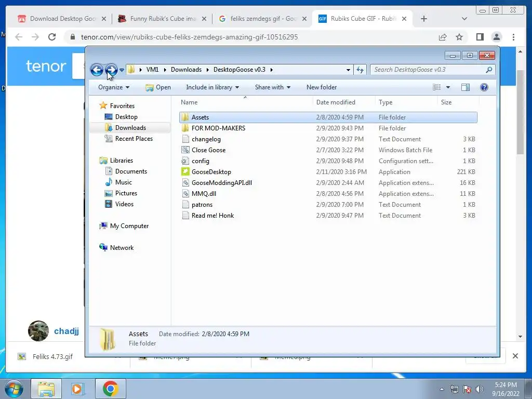The width and height of the screenshot is (532, 399).
Task: Open Organize dropdown menu
Action: pos(114,87)
